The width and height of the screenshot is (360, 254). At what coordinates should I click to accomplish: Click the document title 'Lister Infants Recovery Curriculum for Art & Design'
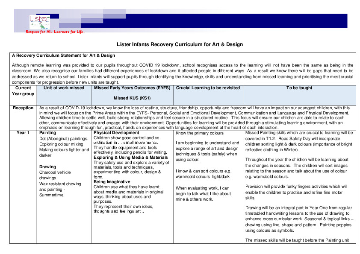[x=180, y=44]
